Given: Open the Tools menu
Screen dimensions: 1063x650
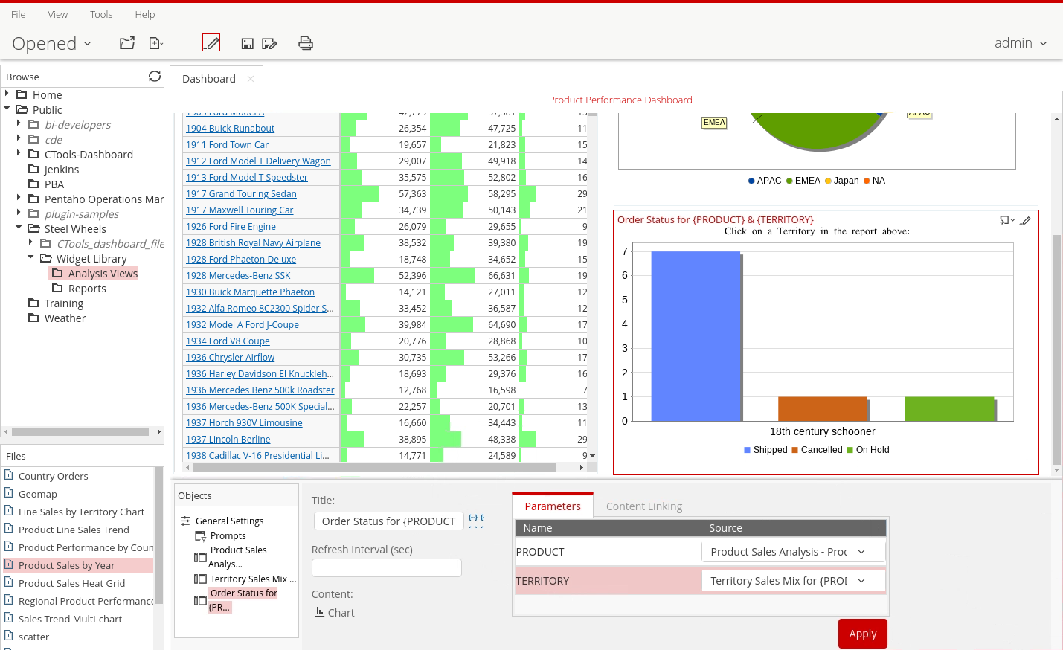Looking at the screenshot, I should 101,14.
